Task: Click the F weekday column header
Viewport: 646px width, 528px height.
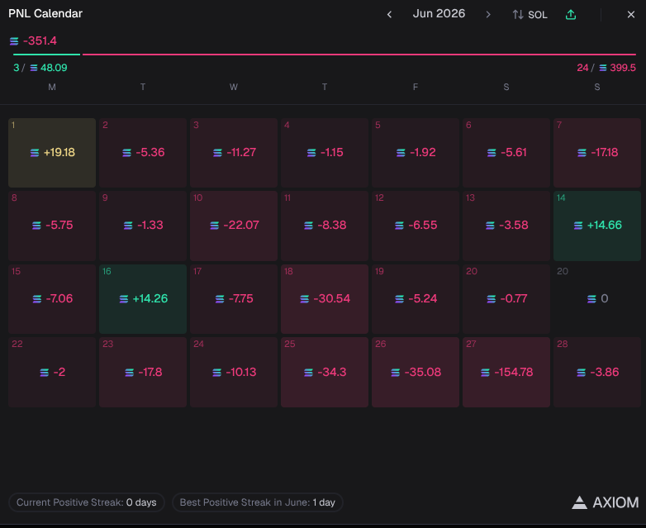Action: pyautogui.click(x=416, y=87)
